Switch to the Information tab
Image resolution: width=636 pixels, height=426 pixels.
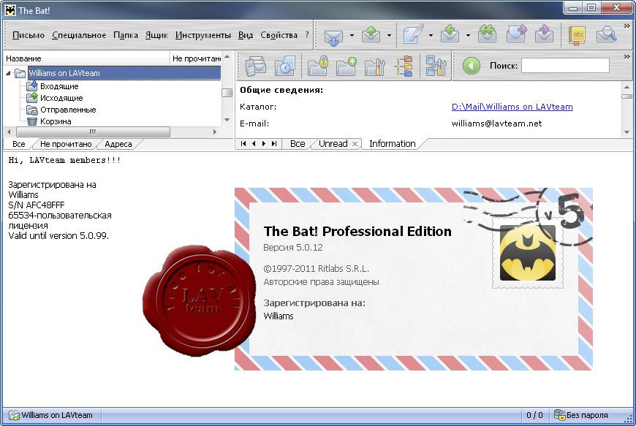click(x=393, y=143)
